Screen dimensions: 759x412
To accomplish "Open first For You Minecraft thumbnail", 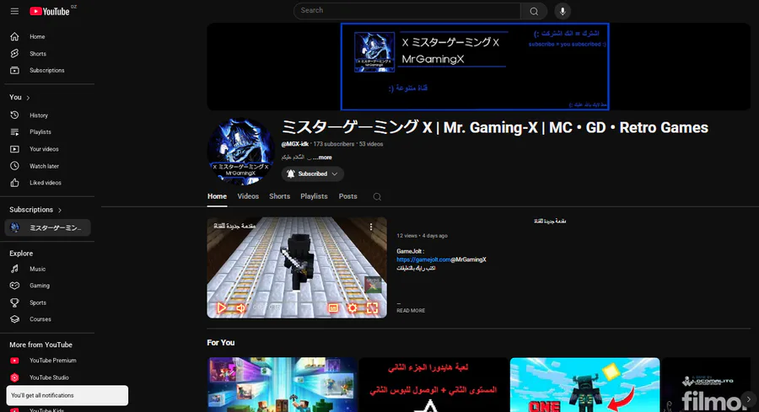I will [x=283, y=385].
